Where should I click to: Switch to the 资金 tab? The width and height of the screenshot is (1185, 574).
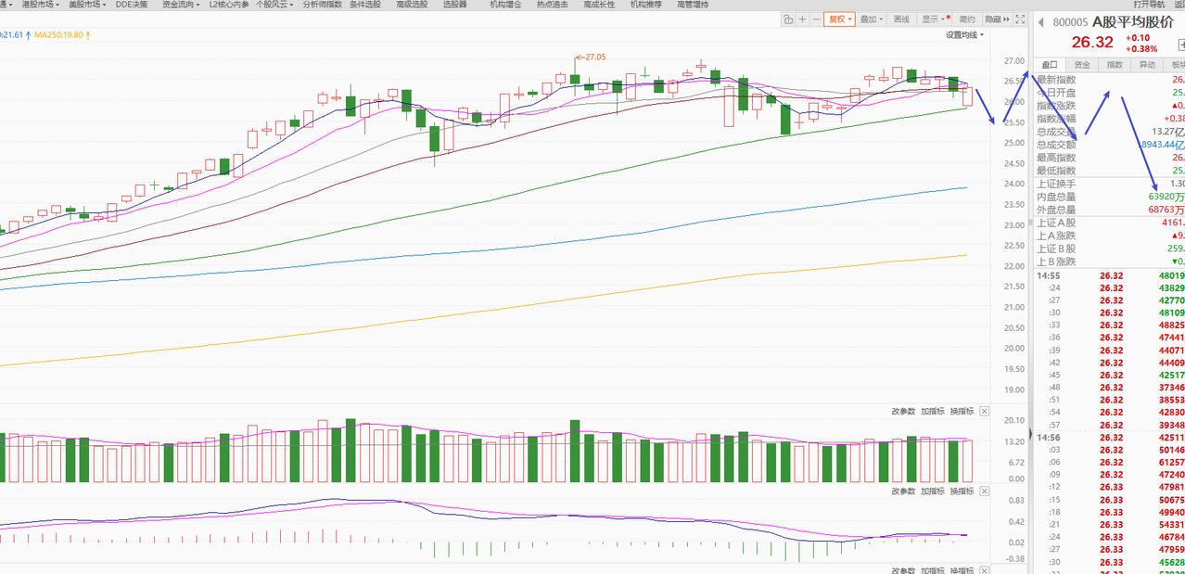(x=1082, y=65)
